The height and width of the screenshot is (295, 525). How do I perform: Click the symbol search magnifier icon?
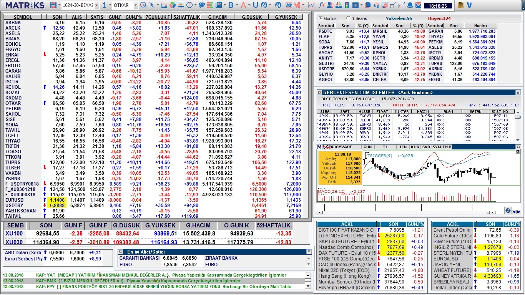143,5
